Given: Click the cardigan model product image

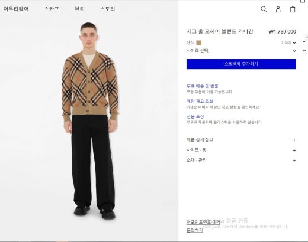Looking at the screenshot, I should click(x=91, y=121).
